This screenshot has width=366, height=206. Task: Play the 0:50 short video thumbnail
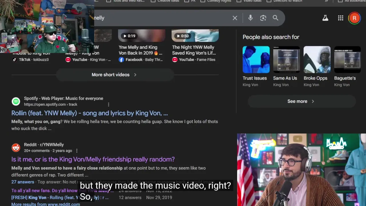[195, 35]
